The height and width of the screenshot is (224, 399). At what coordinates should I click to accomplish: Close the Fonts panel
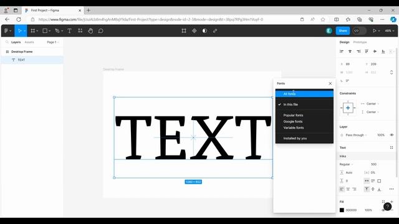330,83
